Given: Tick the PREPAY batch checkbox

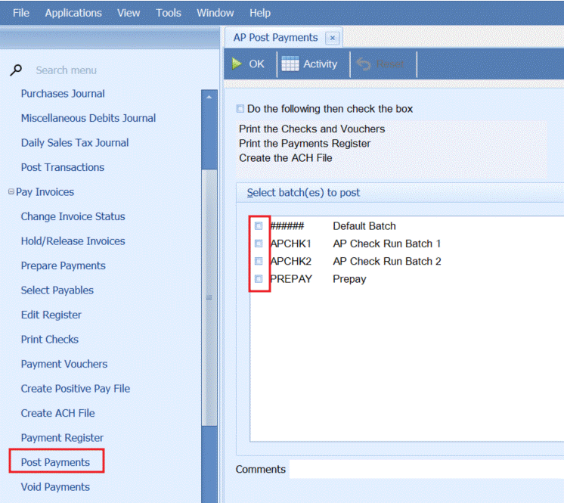Looking at the screenshot, I should click(x=259, y=279).
